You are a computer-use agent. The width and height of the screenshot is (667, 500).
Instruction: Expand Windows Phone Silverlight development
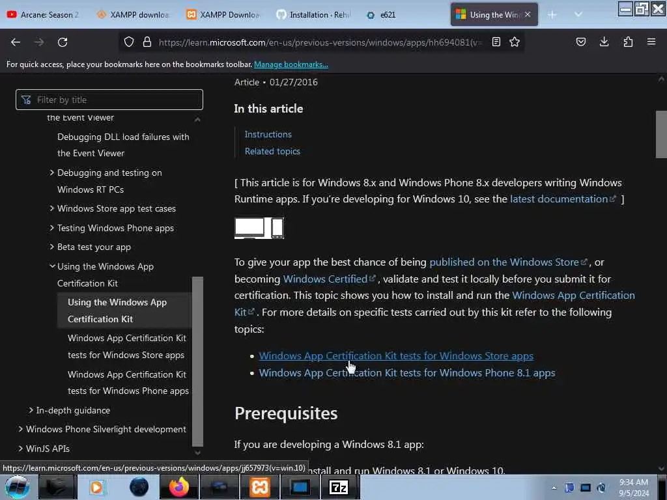pos(20,429)
